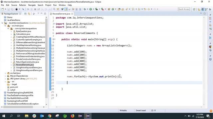Select HashMapInternalWorking.java in Package Explorer
This screenshot has width=213, height=119.
pyautogui.click(x=29, y=45)
